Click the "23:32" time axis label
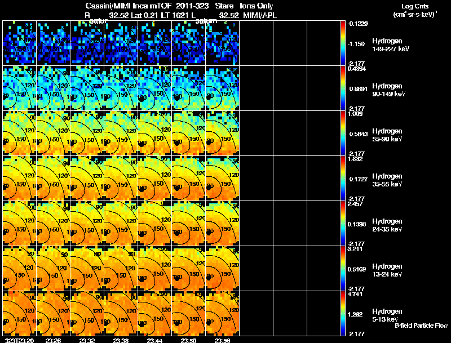Image resolution: width=451 pixels, height=343 pixels. (x=87, y=341)
